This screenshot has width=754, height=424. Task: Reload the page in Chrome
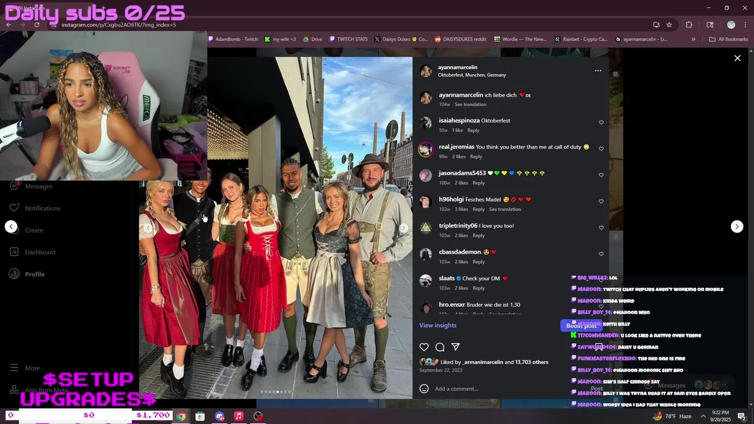(x=37, y=25)
